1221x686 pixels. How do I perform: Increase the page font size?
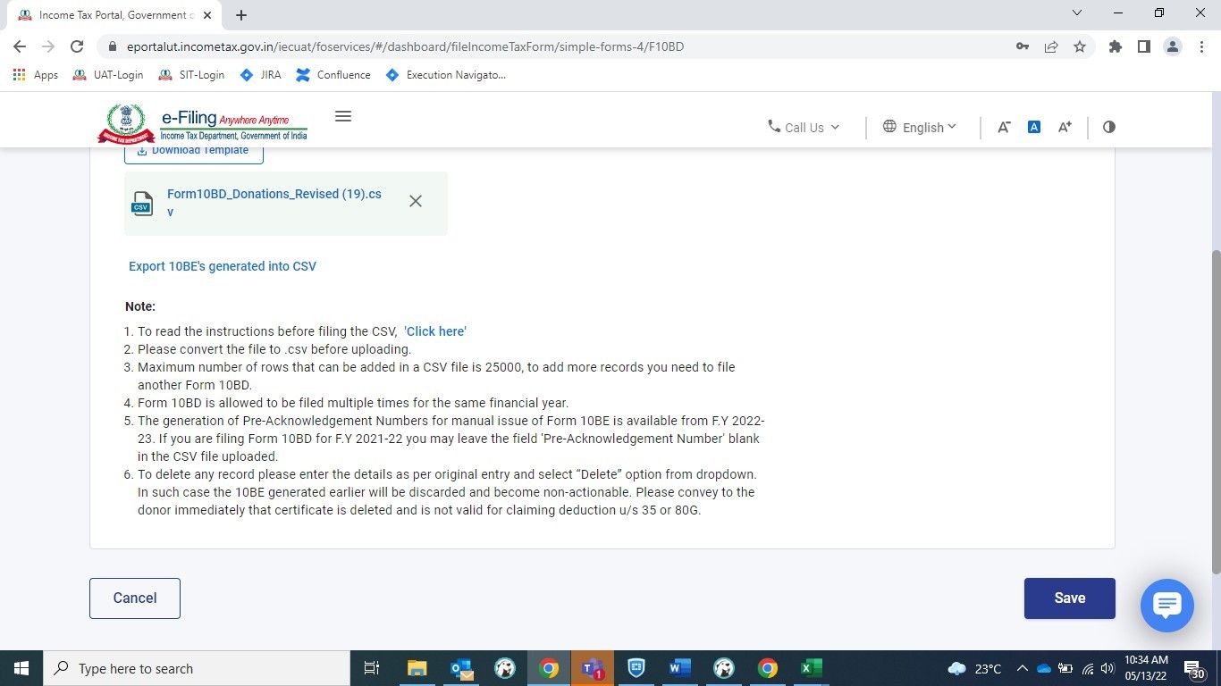click(1065, 127)
